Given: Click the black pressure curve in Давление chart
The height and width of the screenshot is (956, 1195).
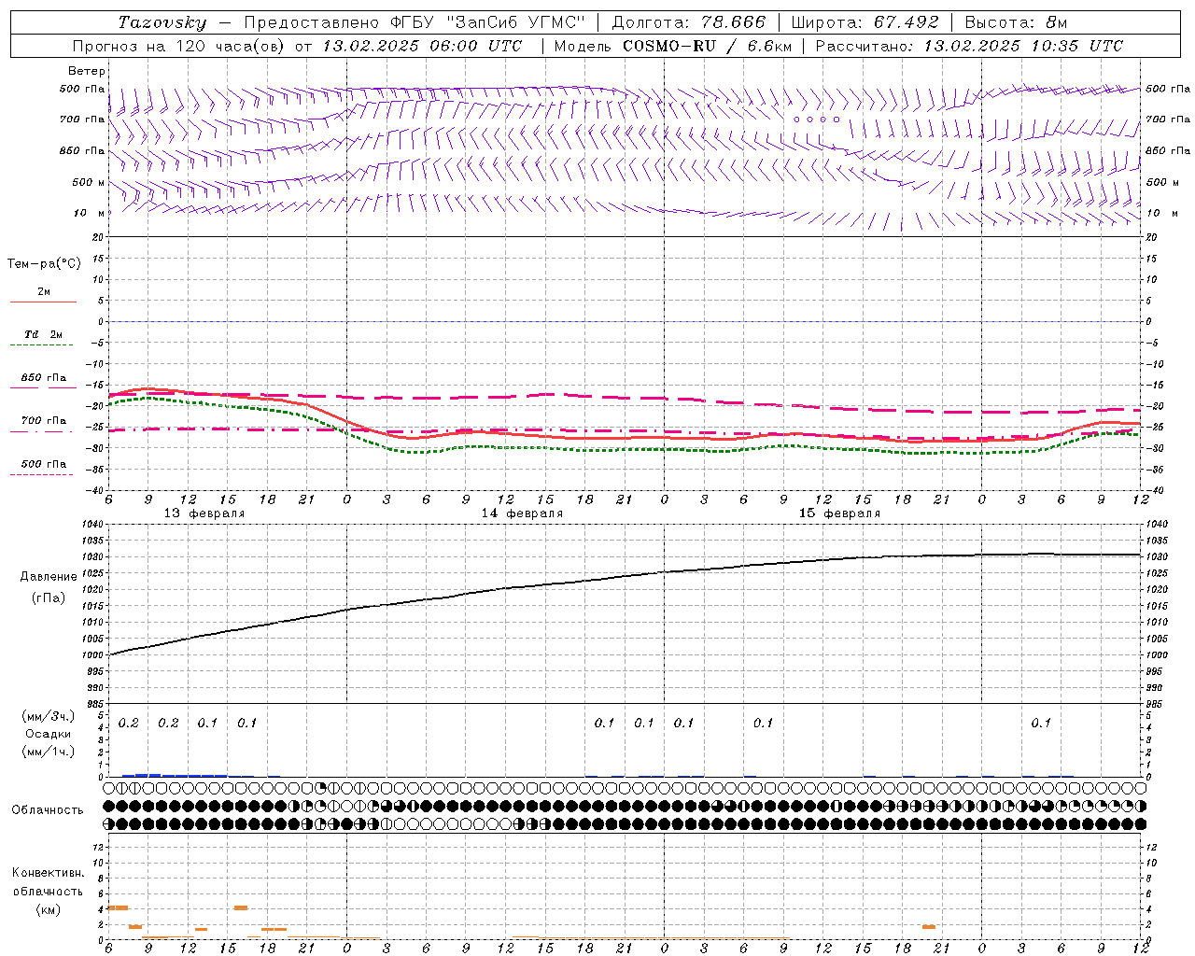Looking at the screenshot, I should pyautogui.click(x=626, y=577).
